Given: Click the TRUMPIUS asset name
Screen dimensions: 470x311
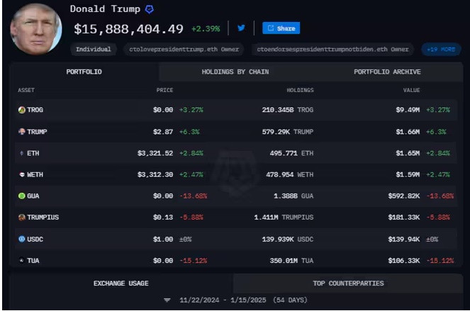Looking at the screenshot, I should click(43, 217).
